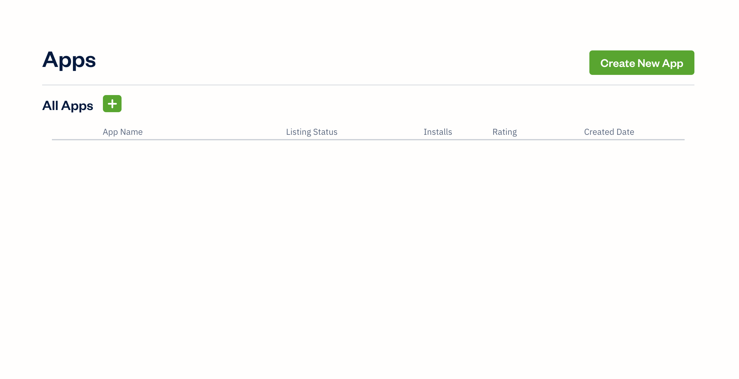Click the App Name column header
Image resolution: width=739 pixels, height=379 pixels.
click(122, 132)
